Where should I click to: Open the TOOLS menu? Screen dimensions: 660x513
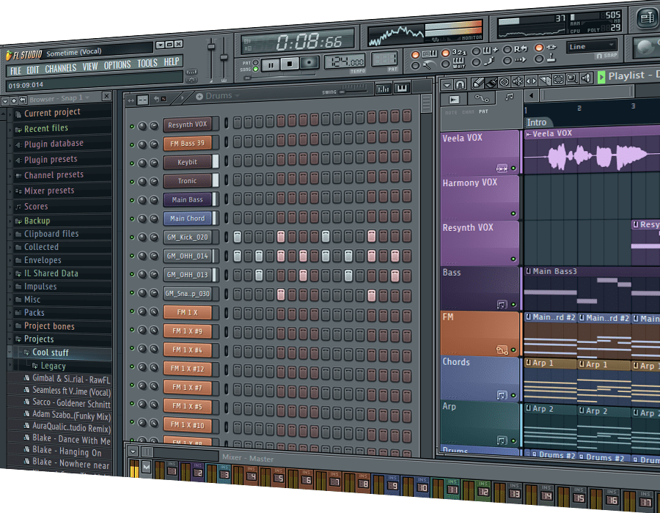click(147, 64)
